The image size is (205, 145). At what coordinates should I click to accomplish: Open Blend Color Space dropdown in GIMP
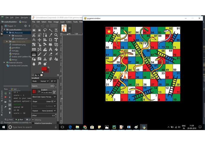(44, 97)
